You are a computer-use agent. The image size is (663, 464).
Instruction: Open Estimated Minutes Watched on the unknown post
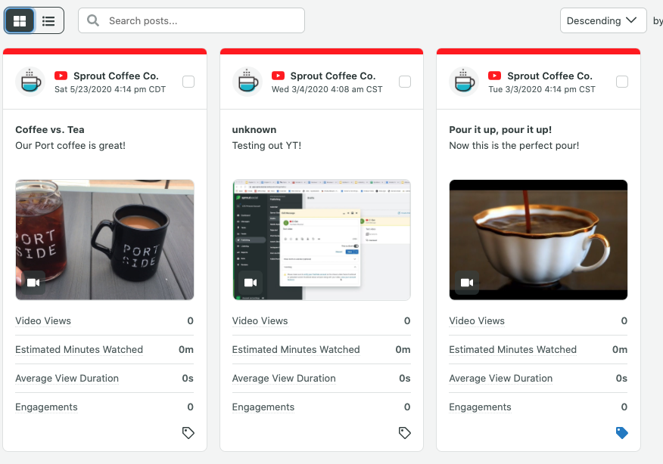(295, 350)
